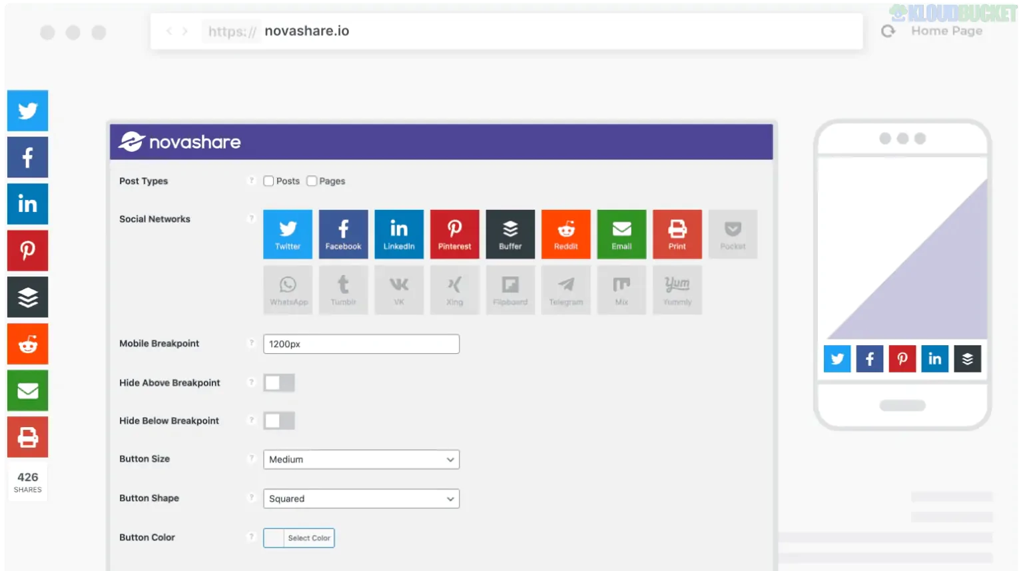The width and height of the screenshot is (1023, 571).
Task: Click the Mobile Breakpoint input field
Action: coord(361,344)
